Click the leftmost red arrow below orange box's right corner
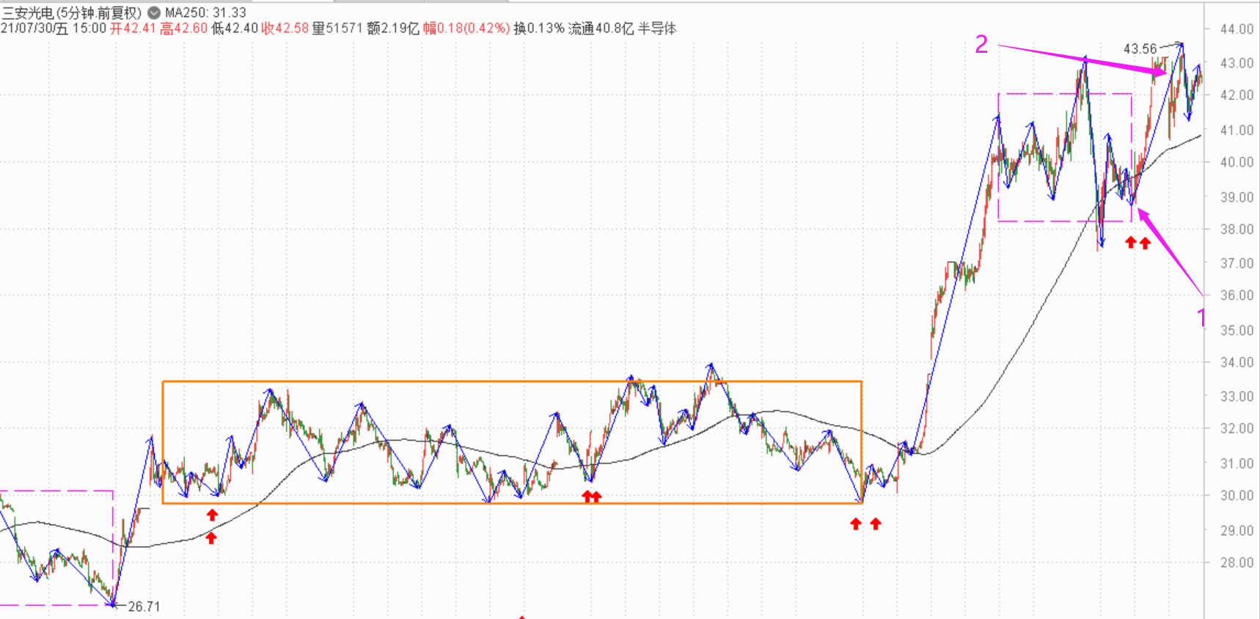Image resolution: width=1260 pixels, height=619 pixels. point(856,524)
